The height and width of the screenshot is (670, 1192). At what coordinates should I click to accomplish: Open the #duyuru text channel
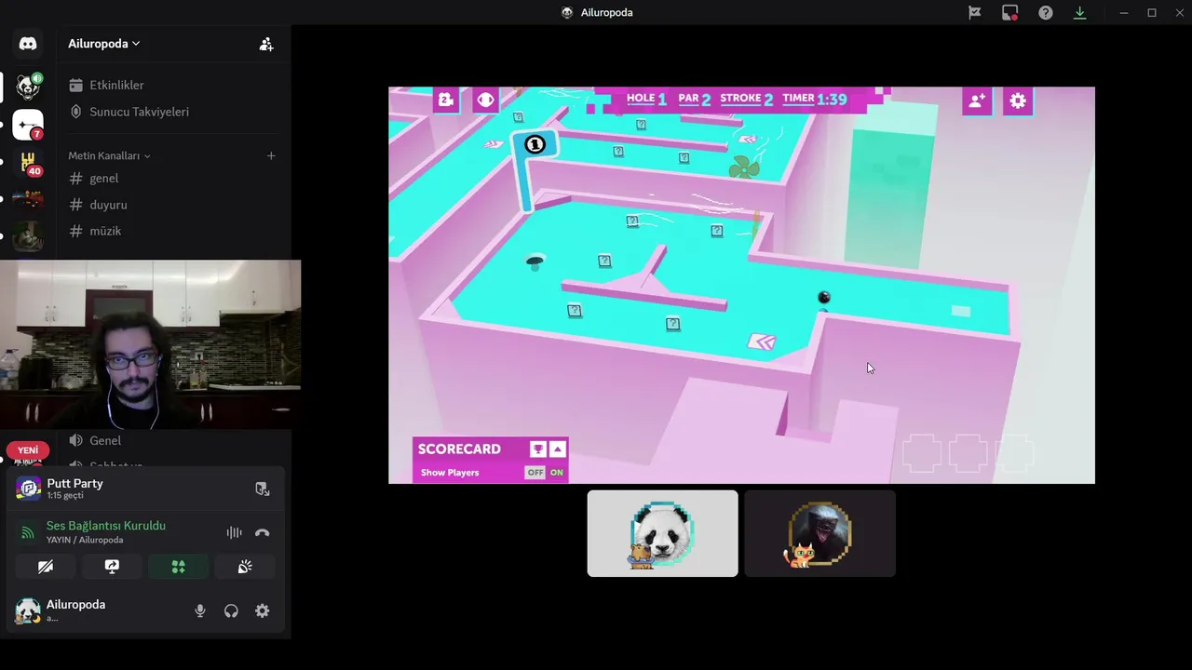click(x=108, y=205)
